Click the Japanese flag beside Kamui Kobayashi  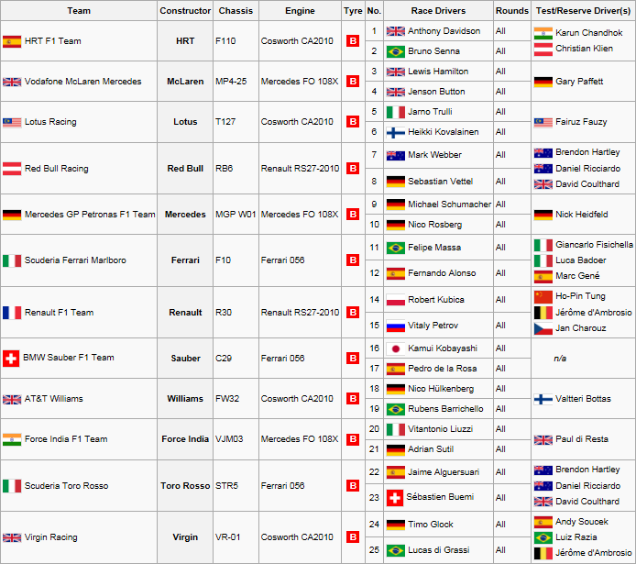pyautogui.click(x=396, y=348)
